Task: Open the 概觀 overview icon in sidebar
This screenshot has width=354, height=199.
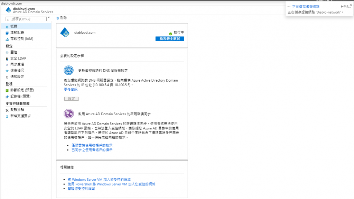Action: click(x=7, y=27)
